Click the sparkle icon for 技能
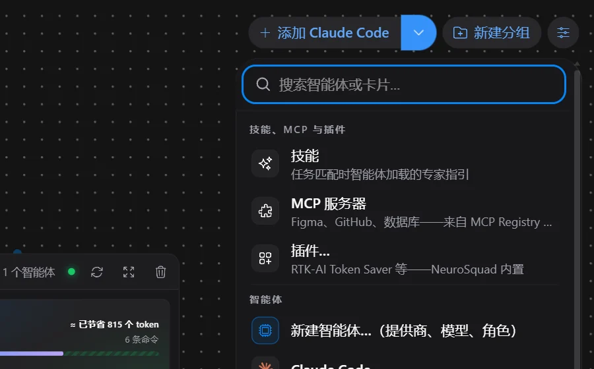 265,163
